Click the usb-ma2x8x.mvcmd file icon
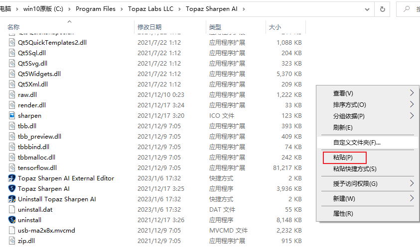 click(12, 230)
